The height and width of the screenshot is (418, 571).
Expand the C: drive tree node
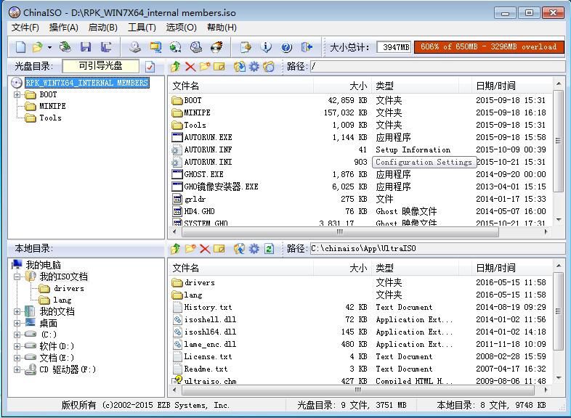coord(17,335)
